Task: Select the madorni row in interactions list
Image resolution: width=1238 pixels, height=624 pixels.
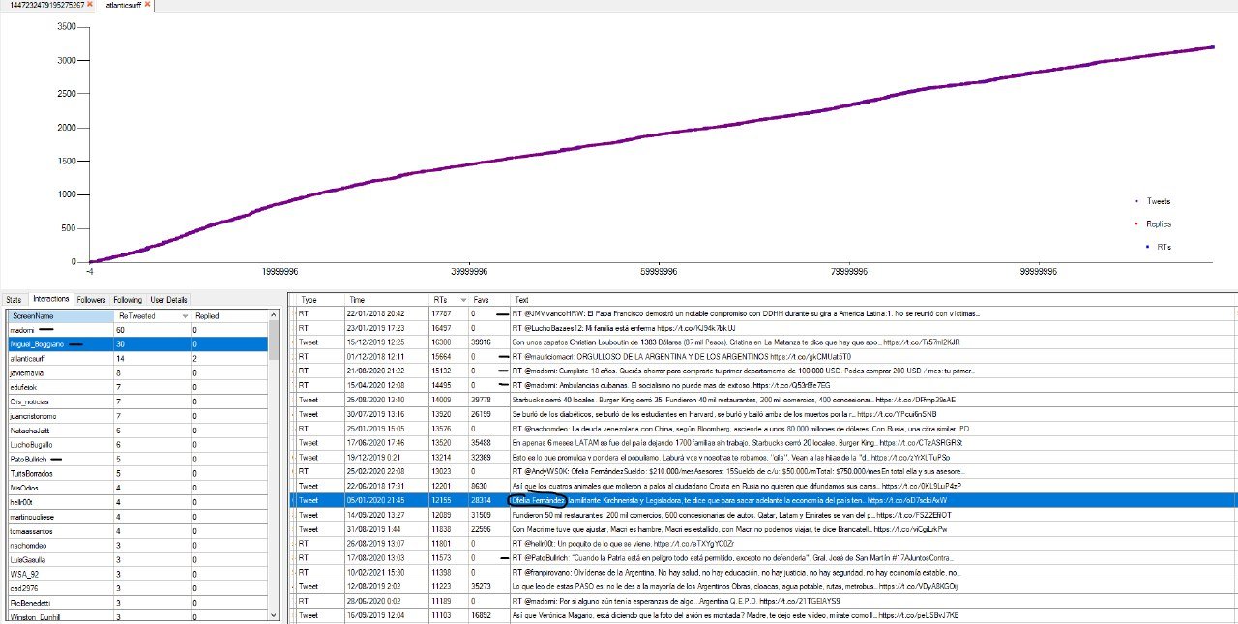Action: click(137, 330)
